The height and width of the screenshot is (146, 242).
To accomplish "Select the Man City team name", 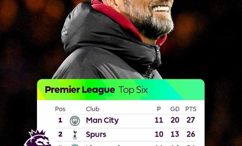I will tap(102, 121).
